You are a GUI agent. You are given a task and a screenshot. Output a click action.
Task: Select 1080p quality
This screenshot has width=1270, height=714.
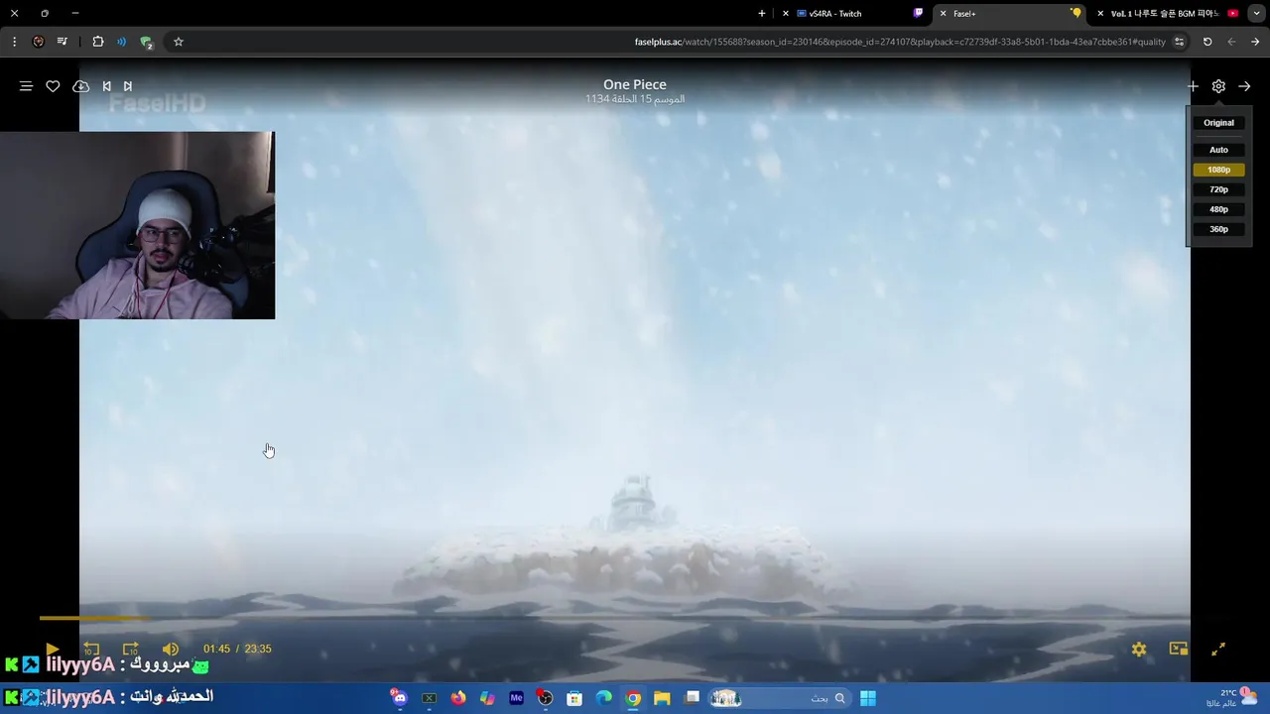pos(1218,170)
